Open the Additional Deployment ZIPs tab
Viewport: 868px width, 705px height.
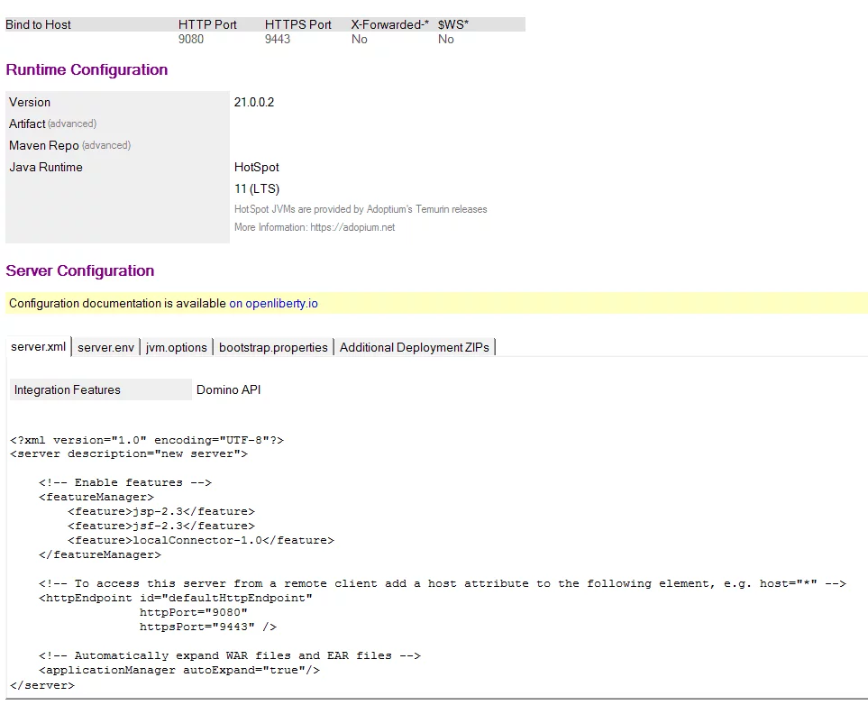coord(415,347)
